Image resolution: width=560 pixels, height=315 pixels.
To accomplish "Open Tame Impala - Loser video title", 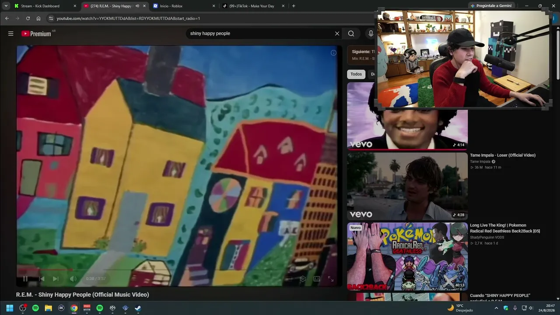I will [x=503, y=155].
